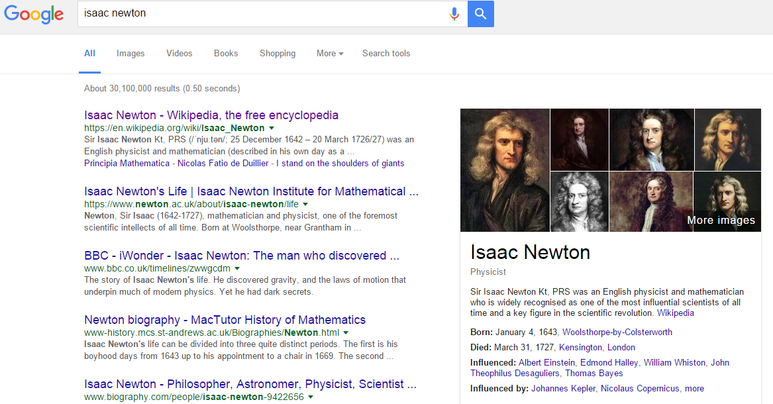
Task: Open the top-right golden-haired Newton thumbnail
Action: click(x=728, y=140)
